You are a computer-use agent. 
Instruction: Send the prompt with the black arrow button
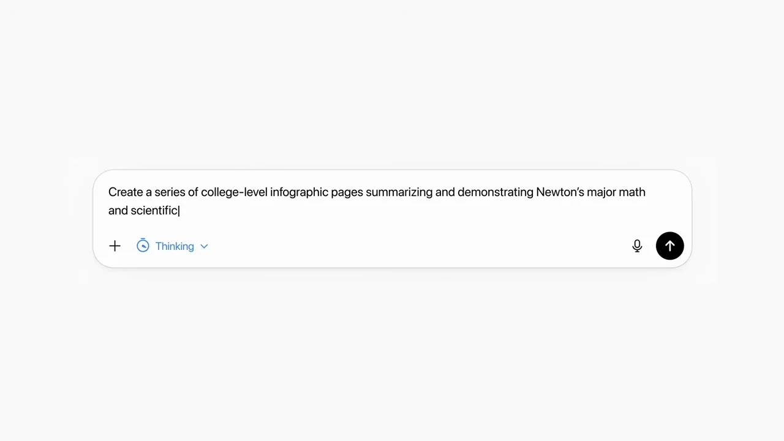(669, 246)
